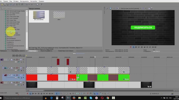Cut selection with the scissors toolbar icon
The width and height of the screenshot is (179, 100).
pyautogui.click(x=17, y=4)
